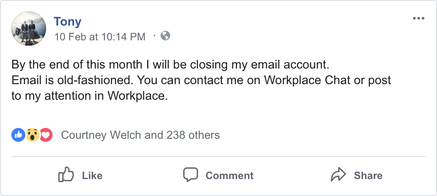Click the 'to my attention in Workplace' line
The height and width of the screenshot is (196, 437).
89,96
